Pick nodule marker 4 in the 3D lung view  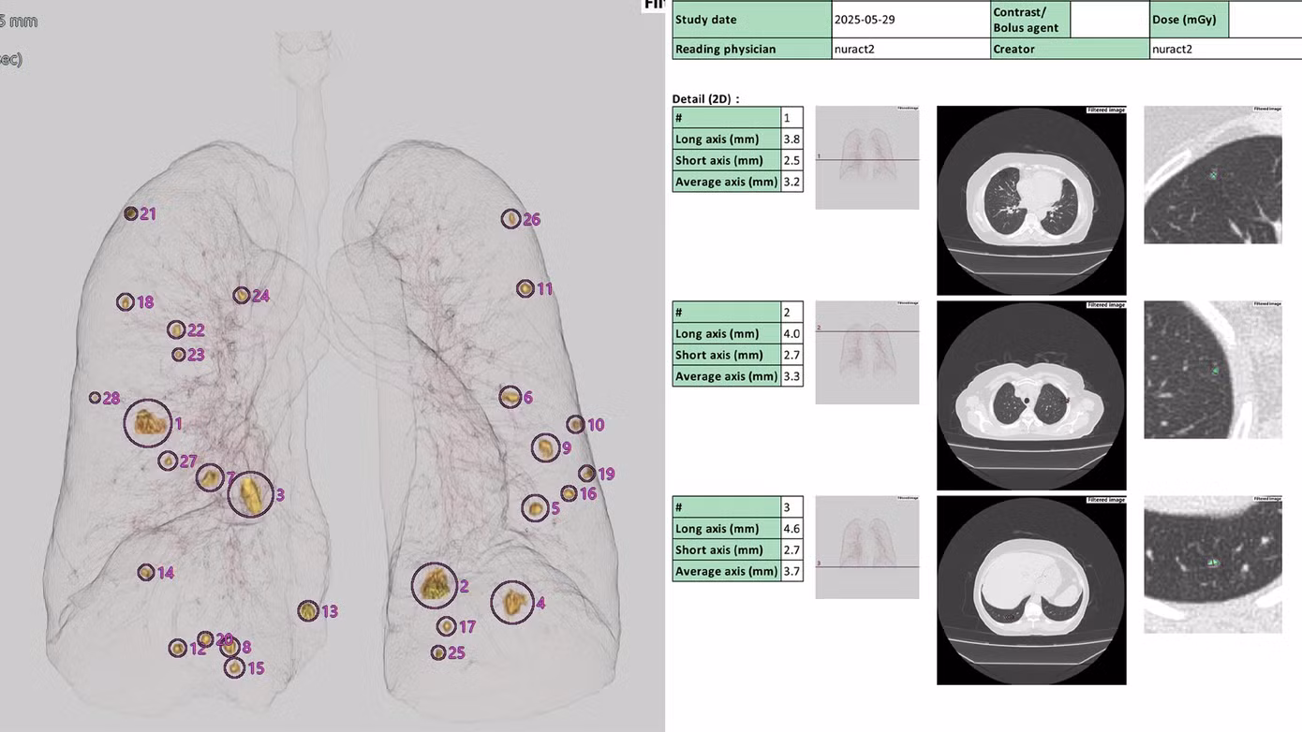coord(512,603)
